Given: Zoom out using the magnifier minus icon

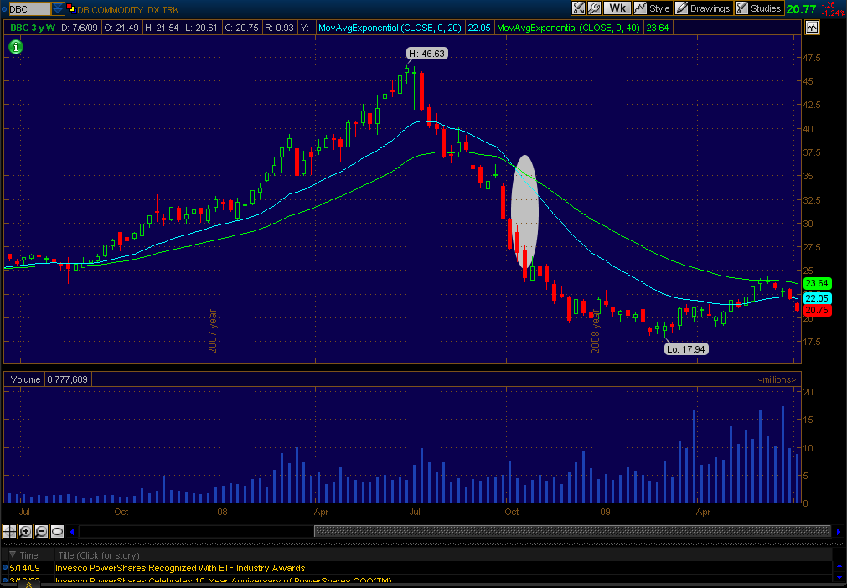Looking at the screenshot, I should pos(42,531).
